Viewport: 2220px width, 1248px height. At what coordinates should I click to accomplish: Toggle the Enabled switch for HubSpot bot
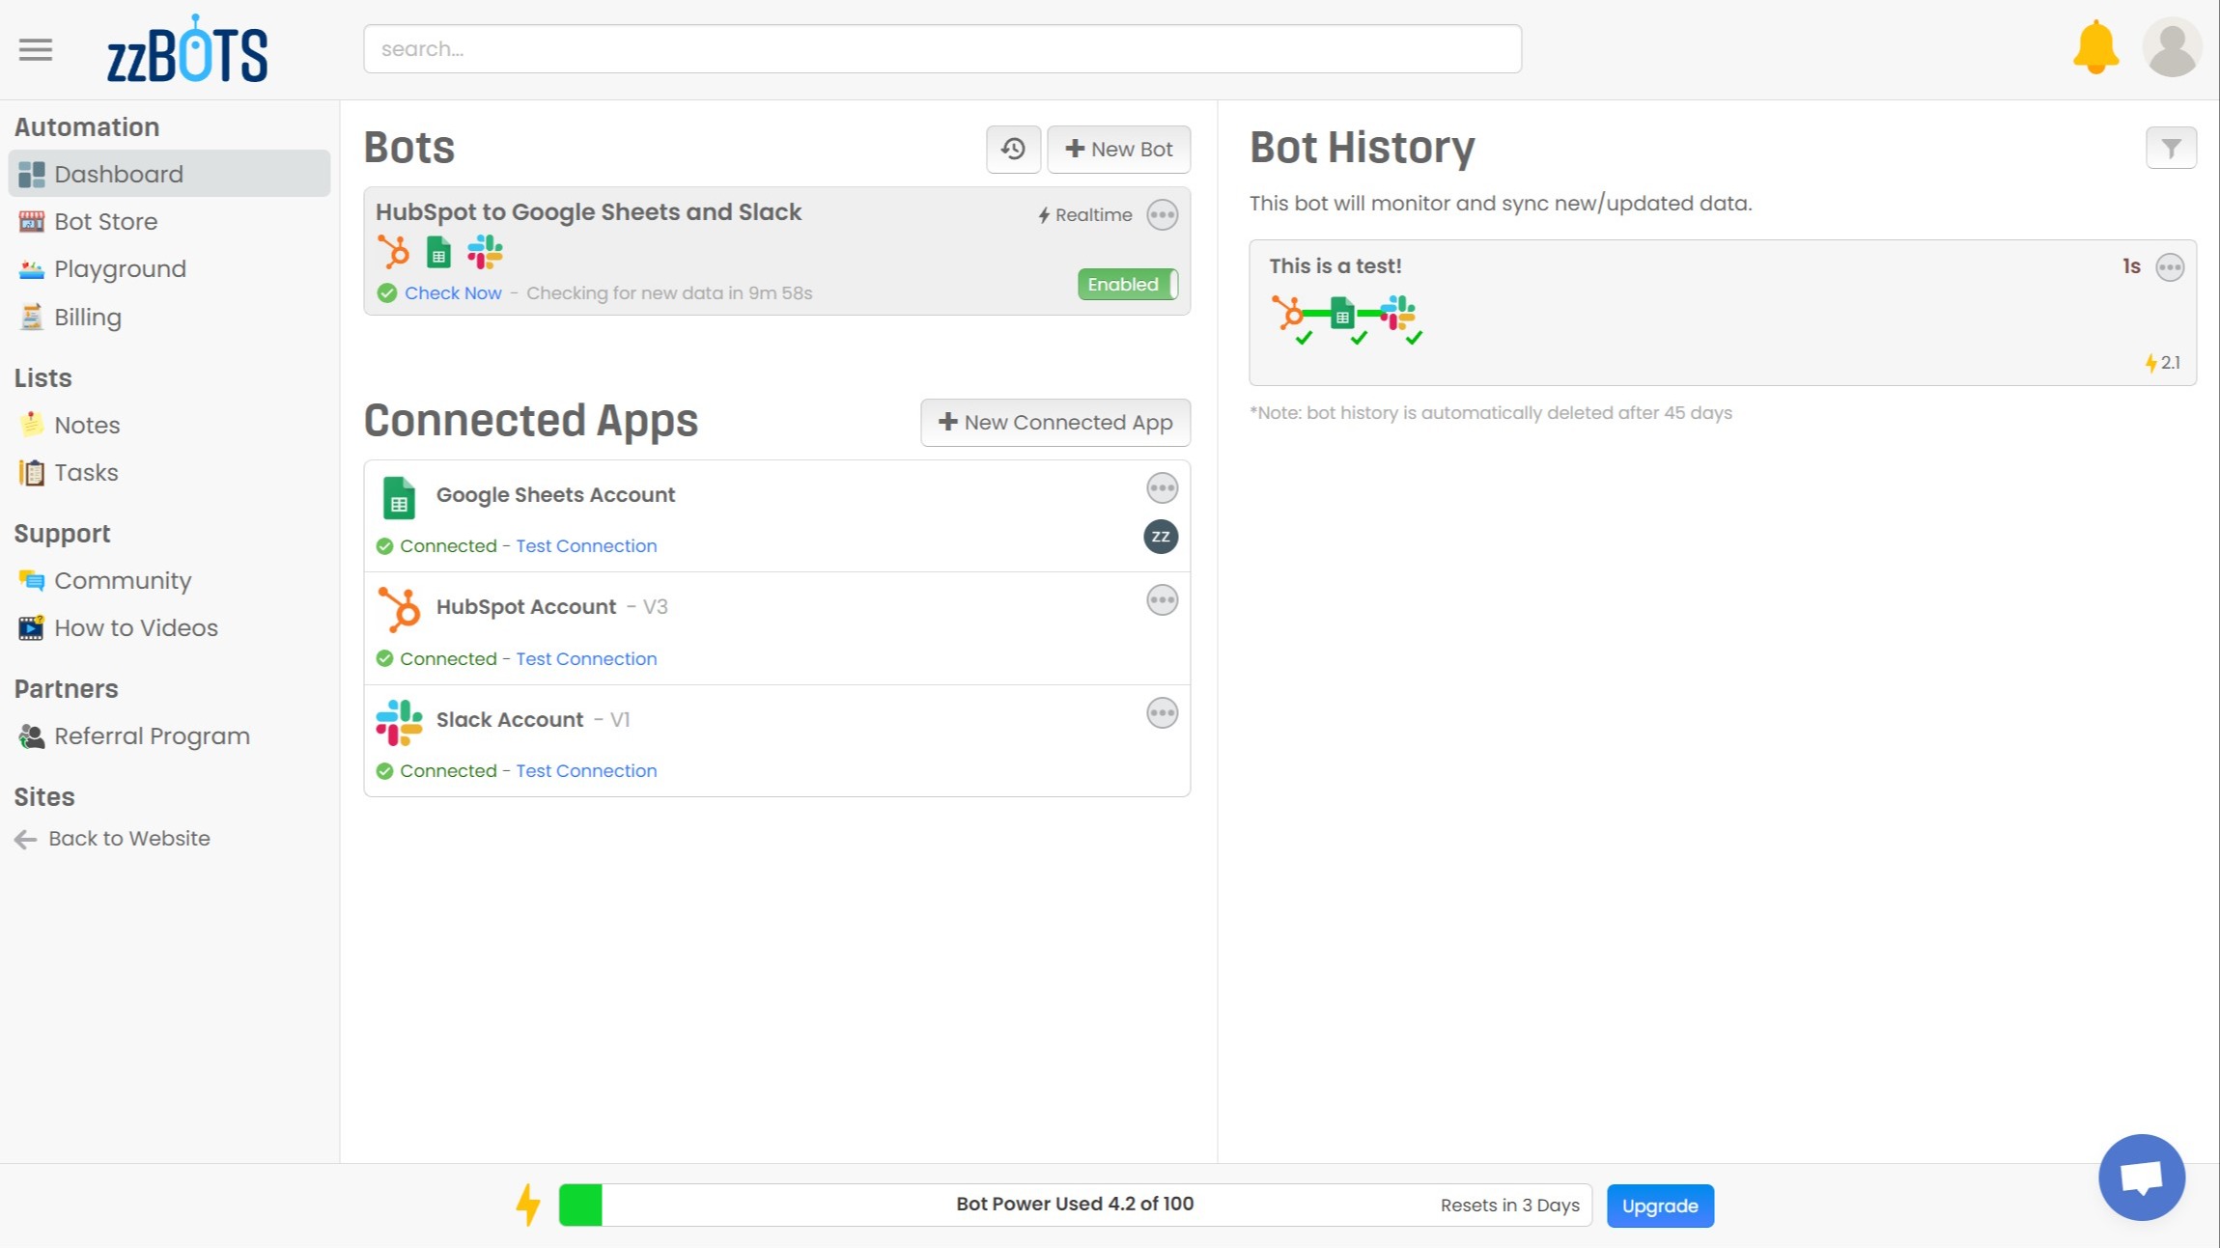click(1128, 284)
